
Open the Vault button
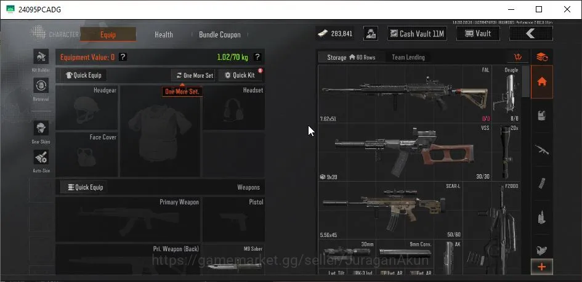[x=478, y=33]
